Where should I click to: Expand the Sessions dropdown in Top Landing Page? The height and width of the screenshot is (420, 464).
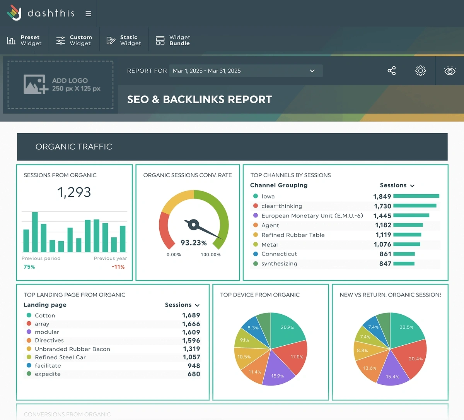(x=197, y=305)
